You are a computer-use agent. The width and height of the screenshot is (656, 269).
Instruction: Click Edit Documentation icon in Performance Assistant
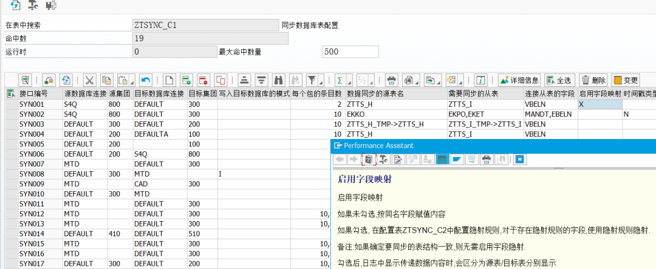(399, 159)
